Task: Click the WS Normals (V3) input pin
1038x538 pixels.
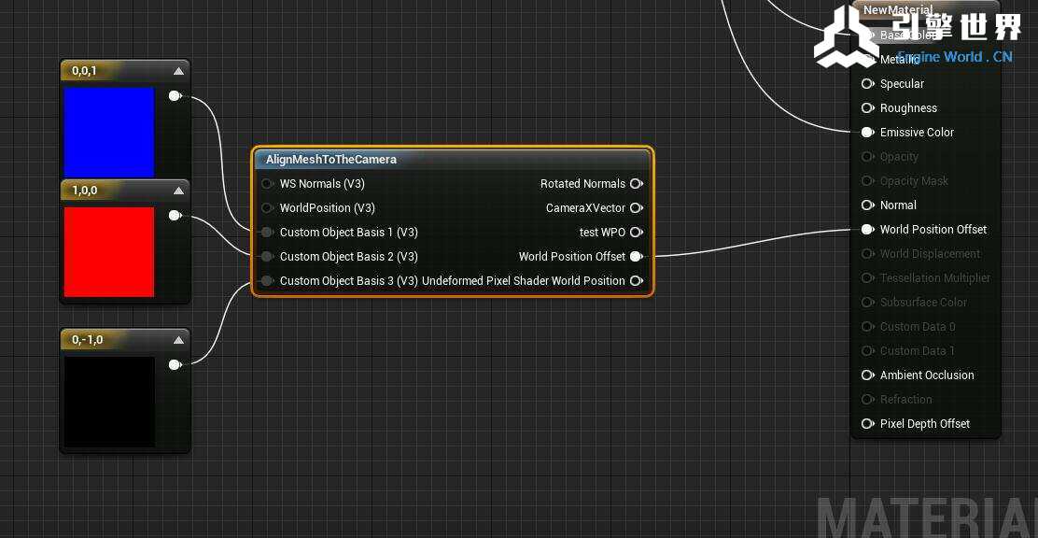Action: pyautogui.click(x=268, y=184)
